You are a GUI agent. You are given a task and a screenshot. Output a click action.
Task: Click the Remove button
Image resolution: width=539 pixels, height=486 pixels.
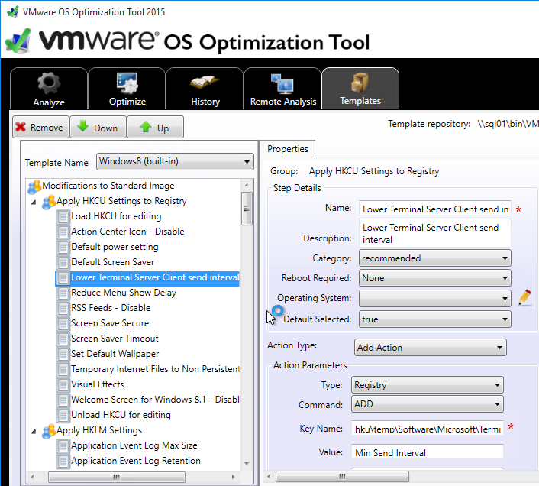tap(41, 128)
